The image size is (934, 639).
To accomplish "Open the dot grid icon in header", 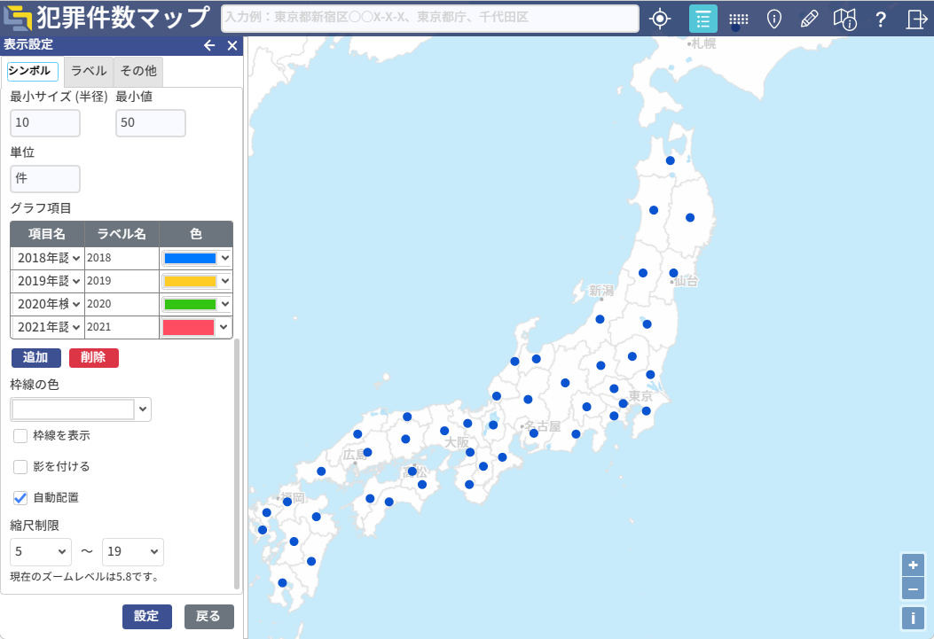I will coord(739,19).
